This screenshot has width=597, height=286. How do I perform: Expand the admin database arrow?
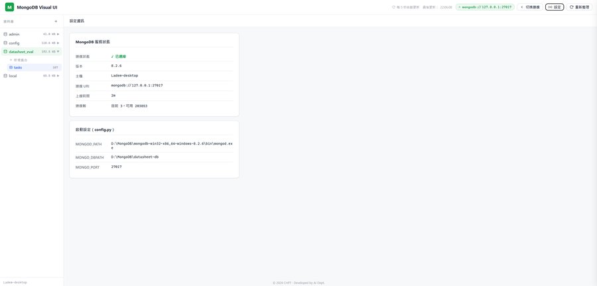58,35
